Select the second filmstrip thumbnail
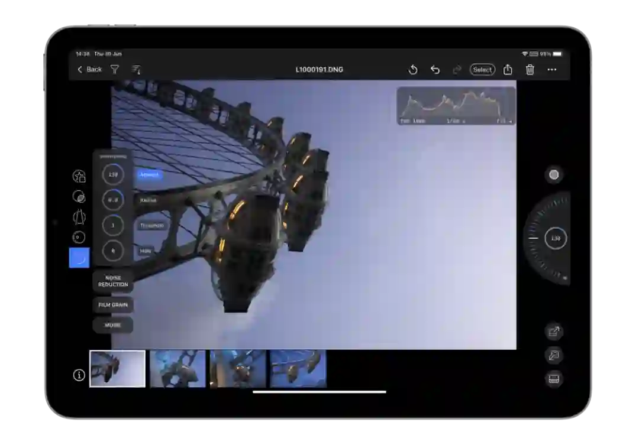Viewport: 639px width, 445px height. point(177,368)
